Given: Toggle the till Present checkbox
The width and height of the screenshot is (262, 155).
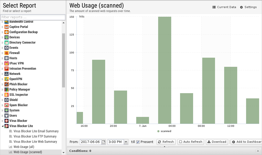Looking at the screenshot, I should tap(138, 142).
